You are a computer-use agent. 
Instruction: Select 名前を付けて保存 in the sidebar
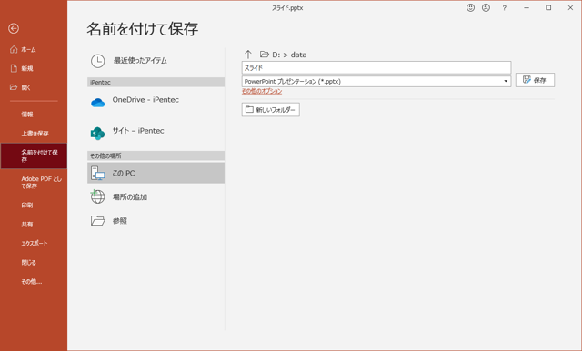[x=34, y=155]
